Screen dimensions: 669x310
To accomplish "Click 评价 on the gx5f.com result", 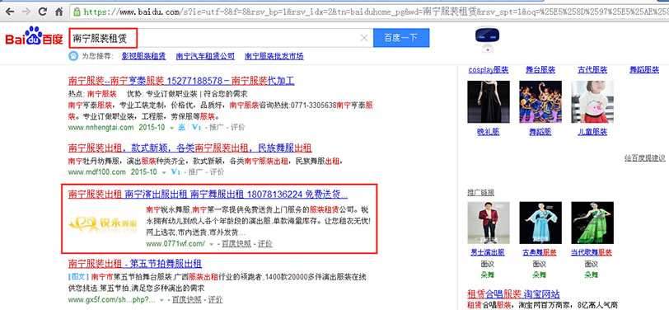I will [x=216, y=300].
